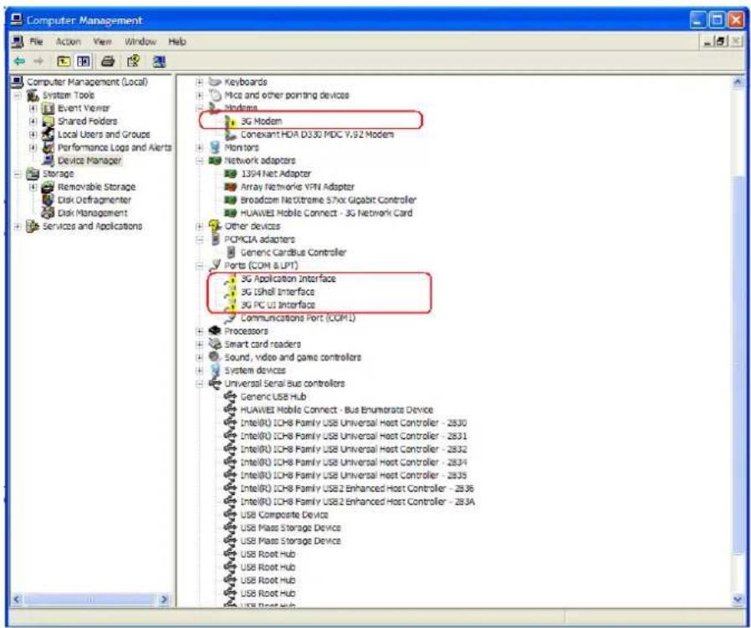751x628 pixels.
Task: Click the Generic CardBus Controller icon
Action: [231, 253]
